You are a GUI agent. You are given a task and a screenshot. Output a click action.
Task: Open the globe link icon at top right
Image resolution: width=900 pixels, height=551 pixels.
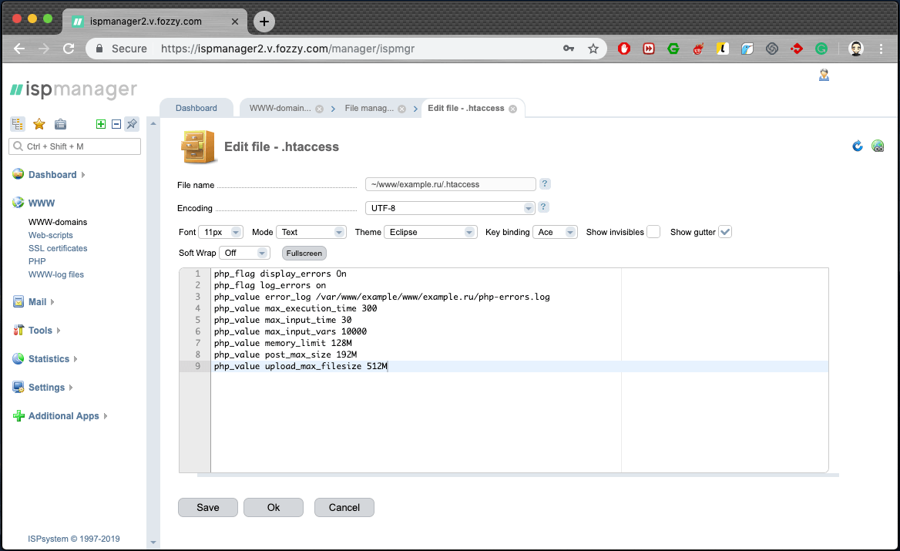coord(878,146)
